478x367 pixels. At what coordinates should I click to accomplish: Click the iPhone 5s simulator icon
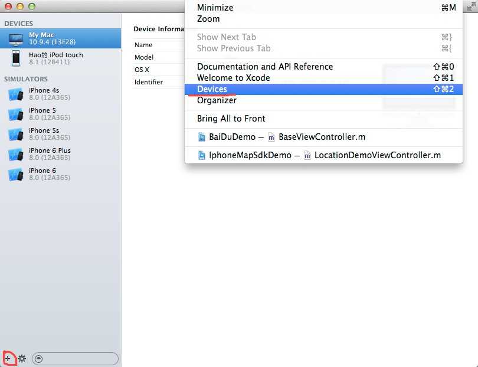(15, 135)
